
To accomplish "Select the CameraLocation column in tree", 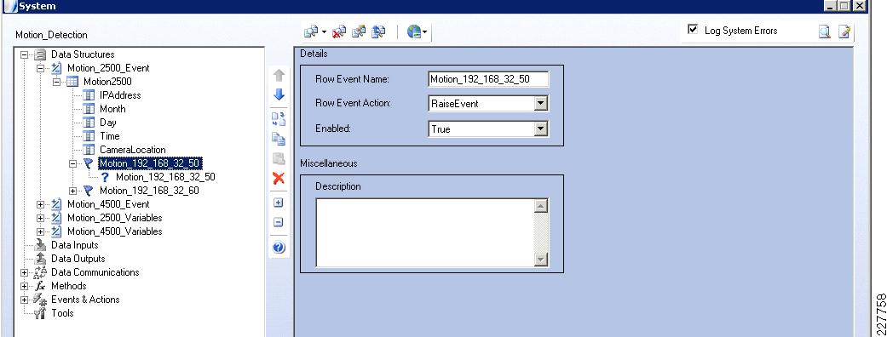I will (132, 150).
